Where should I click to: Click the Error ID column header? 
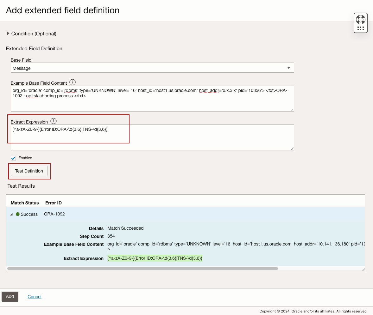point(53,203)
